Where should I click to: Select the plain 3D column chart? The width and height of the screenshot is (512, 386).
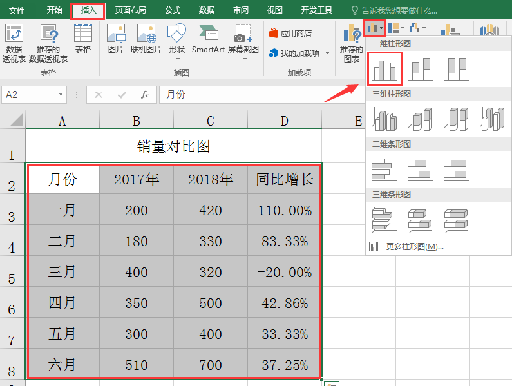(493, 119)
